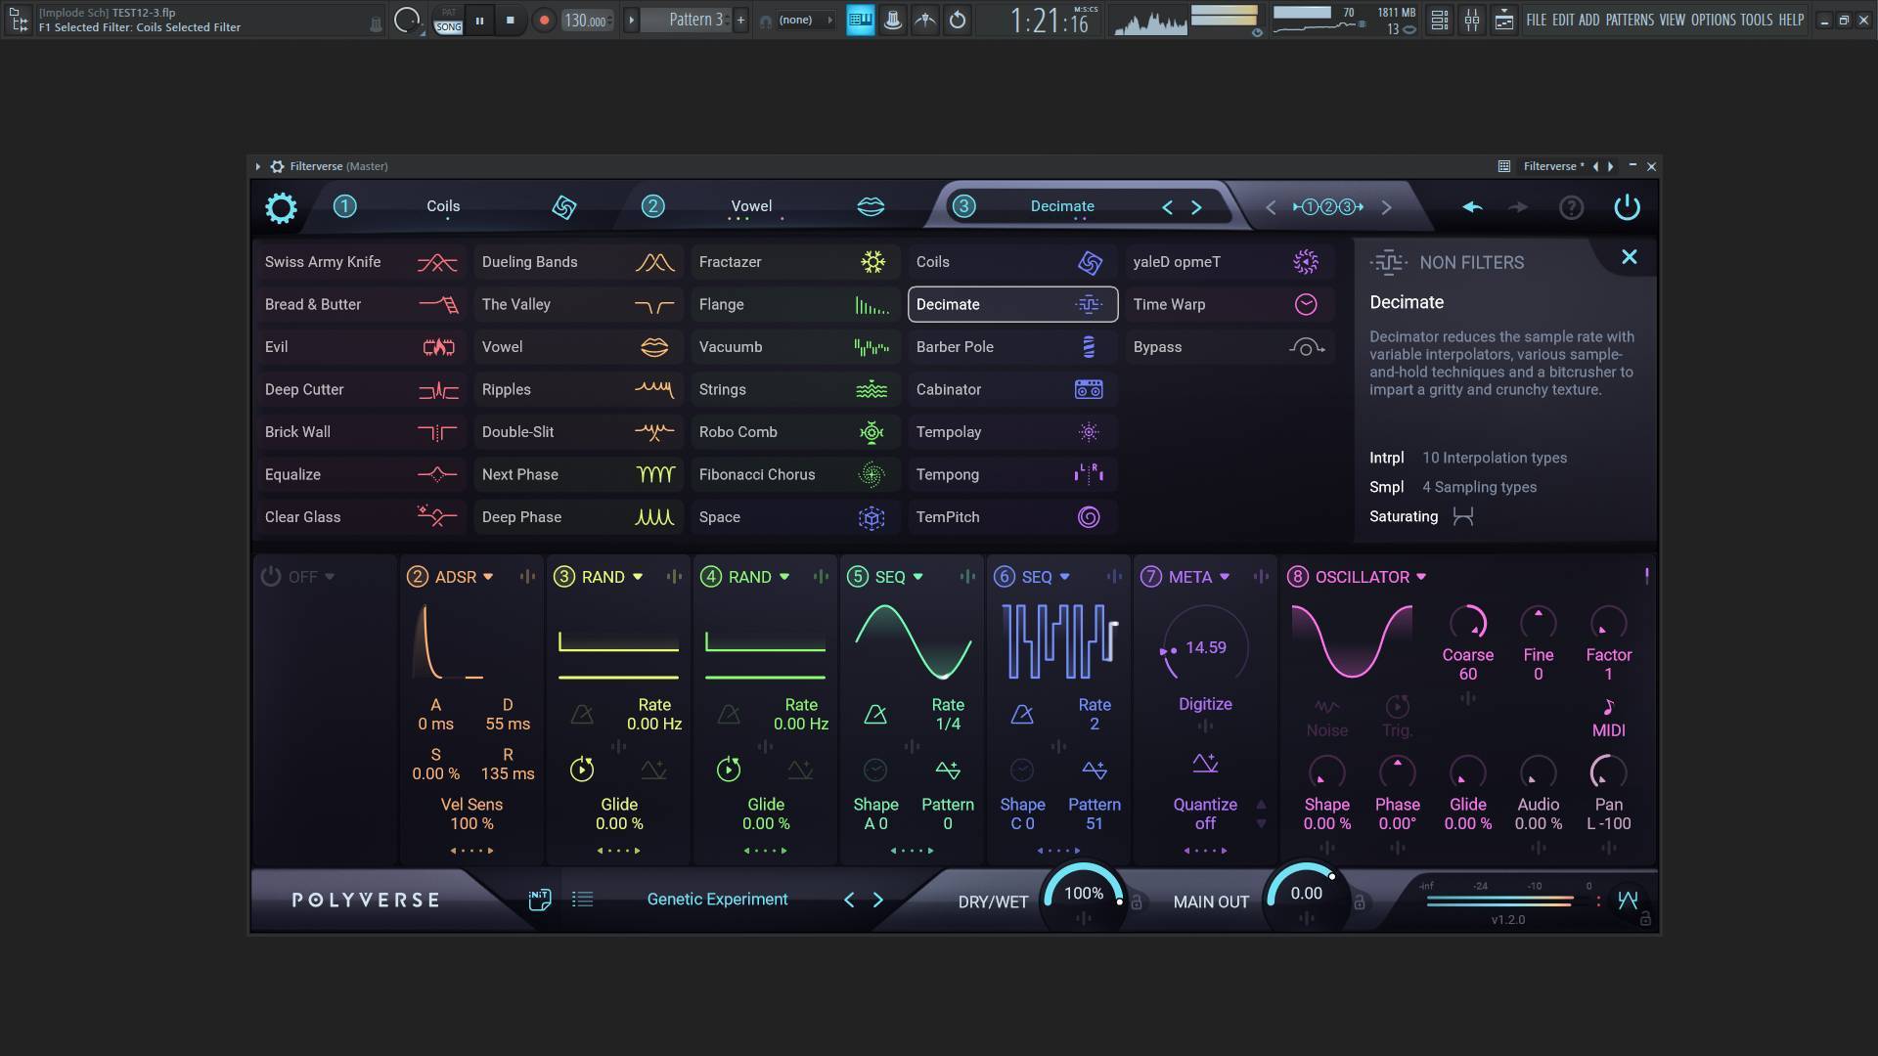Screen dimensions: 1878x1056
Task: Open modulator 3 RAND type dropdown
Action: (x=638, y=577)
